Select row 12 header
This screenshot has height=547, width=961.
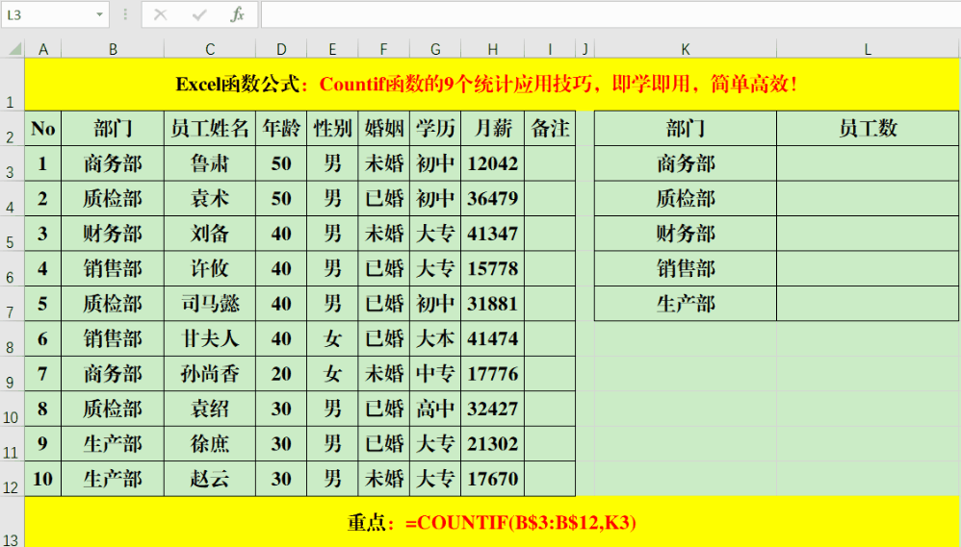pyautogui.click(x=13, y=479)
